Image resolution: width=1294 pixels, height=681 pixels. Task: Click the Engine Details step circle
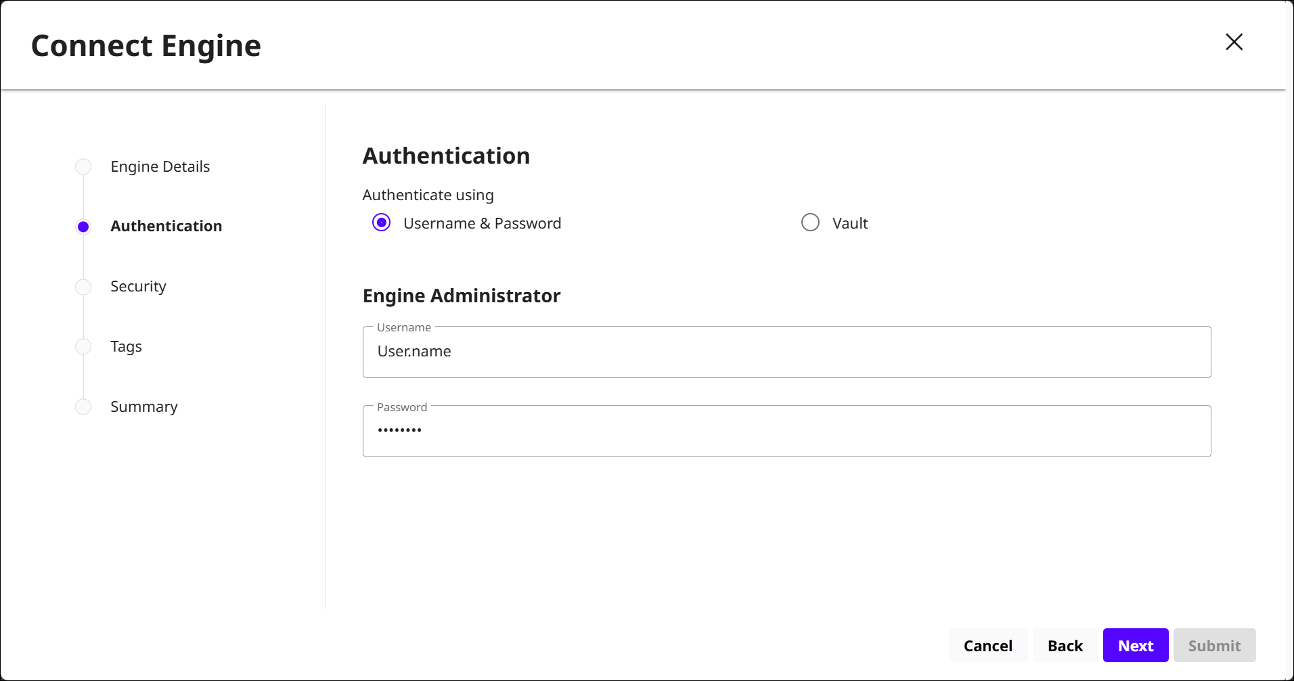[x=83, y=166]
